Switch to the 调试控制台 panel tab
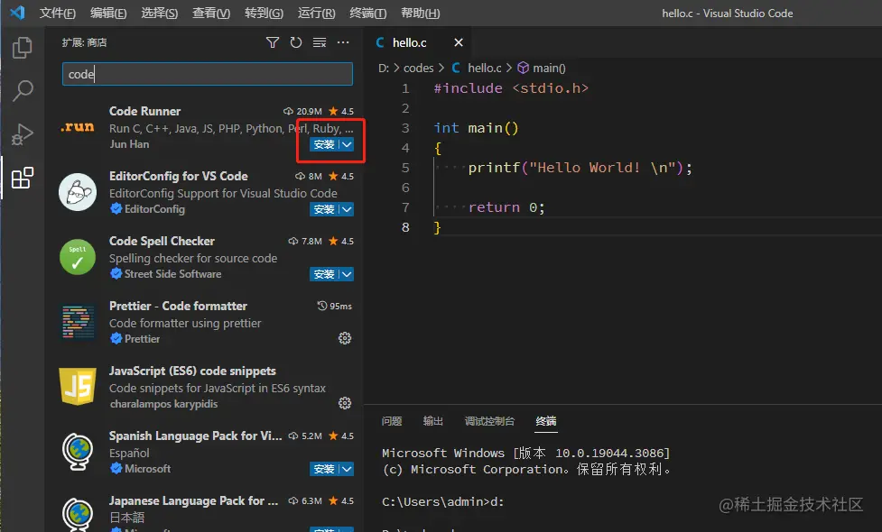The width and height of the screenshot is (882, 532). coord(489,421)
